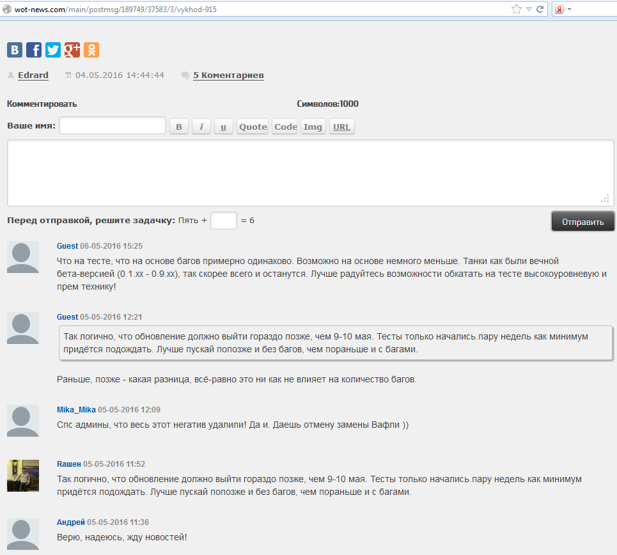This screenshot has width=617, height=555.
Task: Click the captcha answer field
Action: point(224,221)
